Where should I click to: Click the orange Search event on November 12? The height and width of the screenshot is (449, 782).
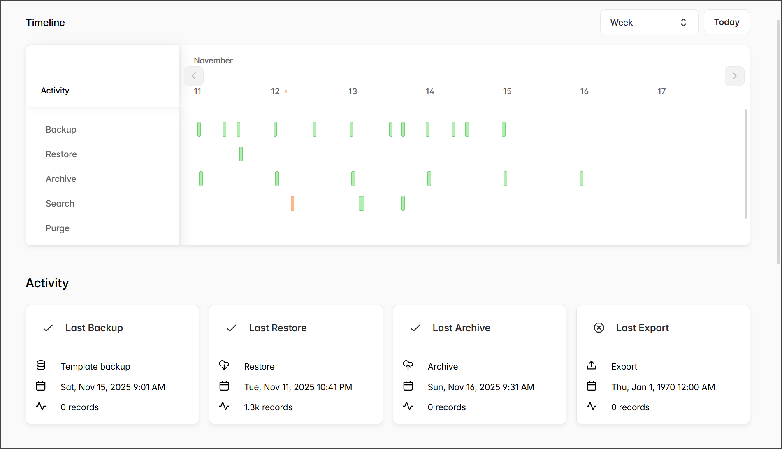pyautogui.click(x=292, y=203)
